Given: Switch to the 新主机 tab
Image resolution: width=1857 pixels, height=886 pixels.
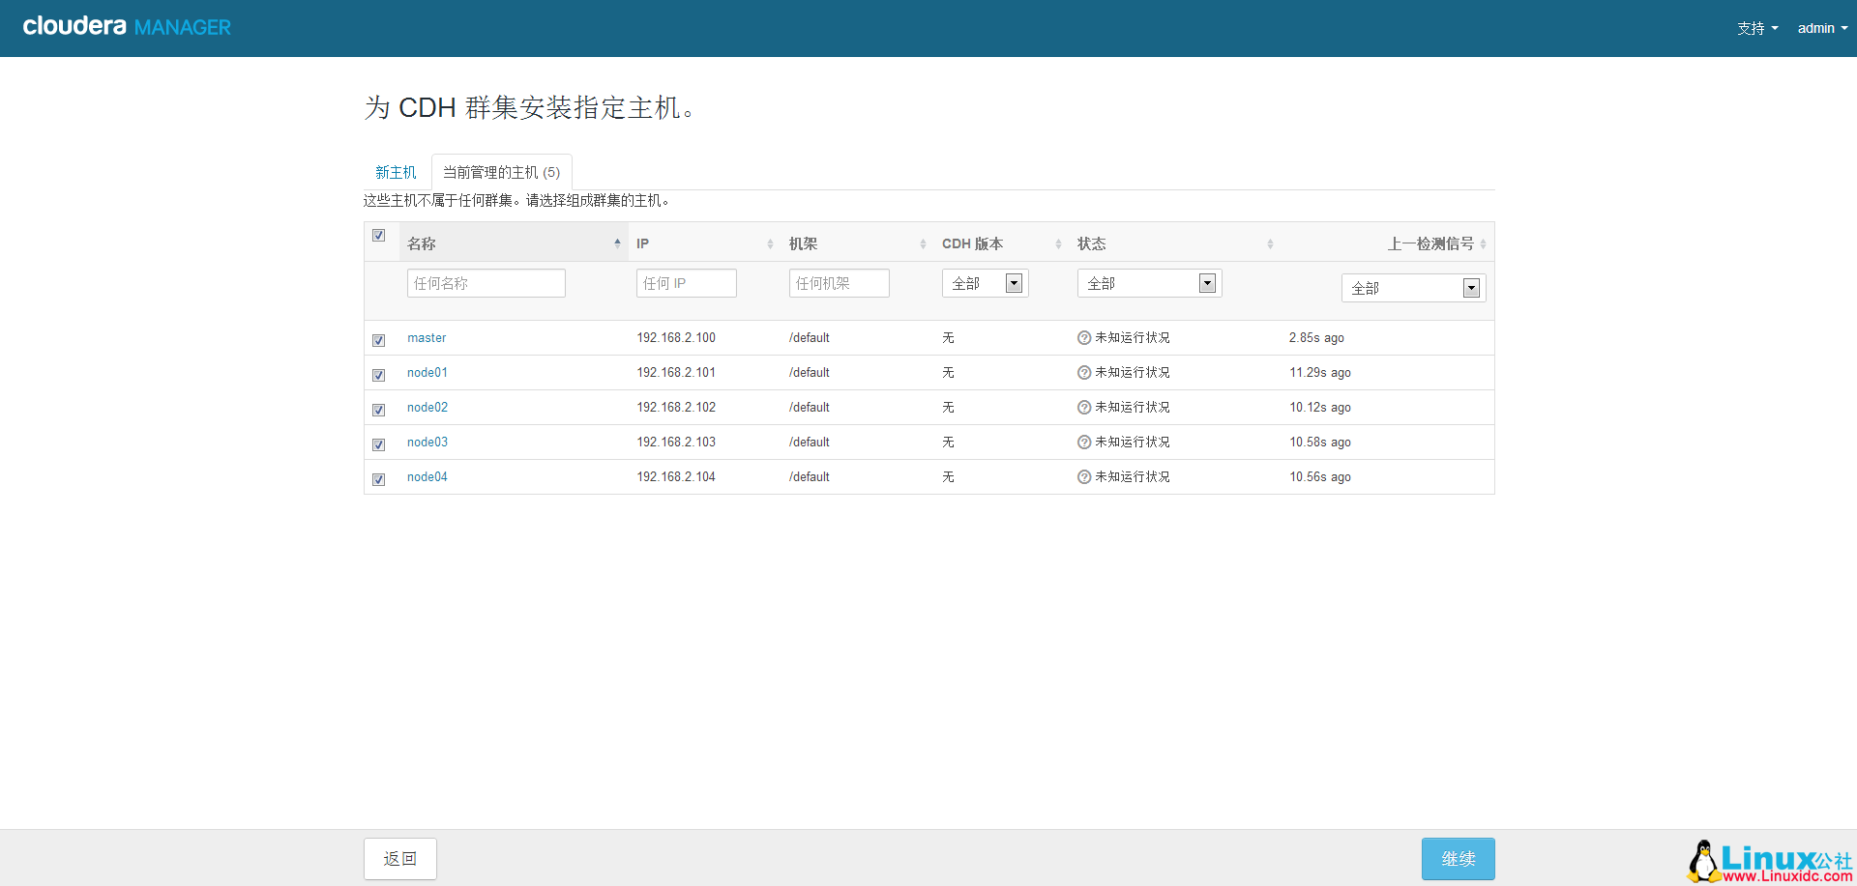Looking at the screenshot, I should [396, 173].
